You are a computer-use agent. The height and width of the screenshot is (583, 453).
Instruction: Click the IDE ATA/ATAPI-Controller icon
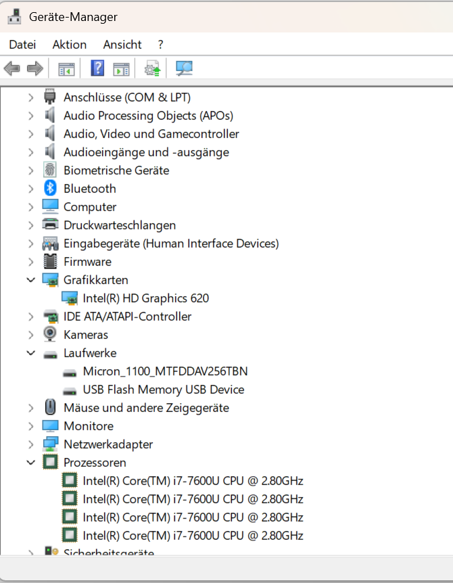[x=51, y=317]
